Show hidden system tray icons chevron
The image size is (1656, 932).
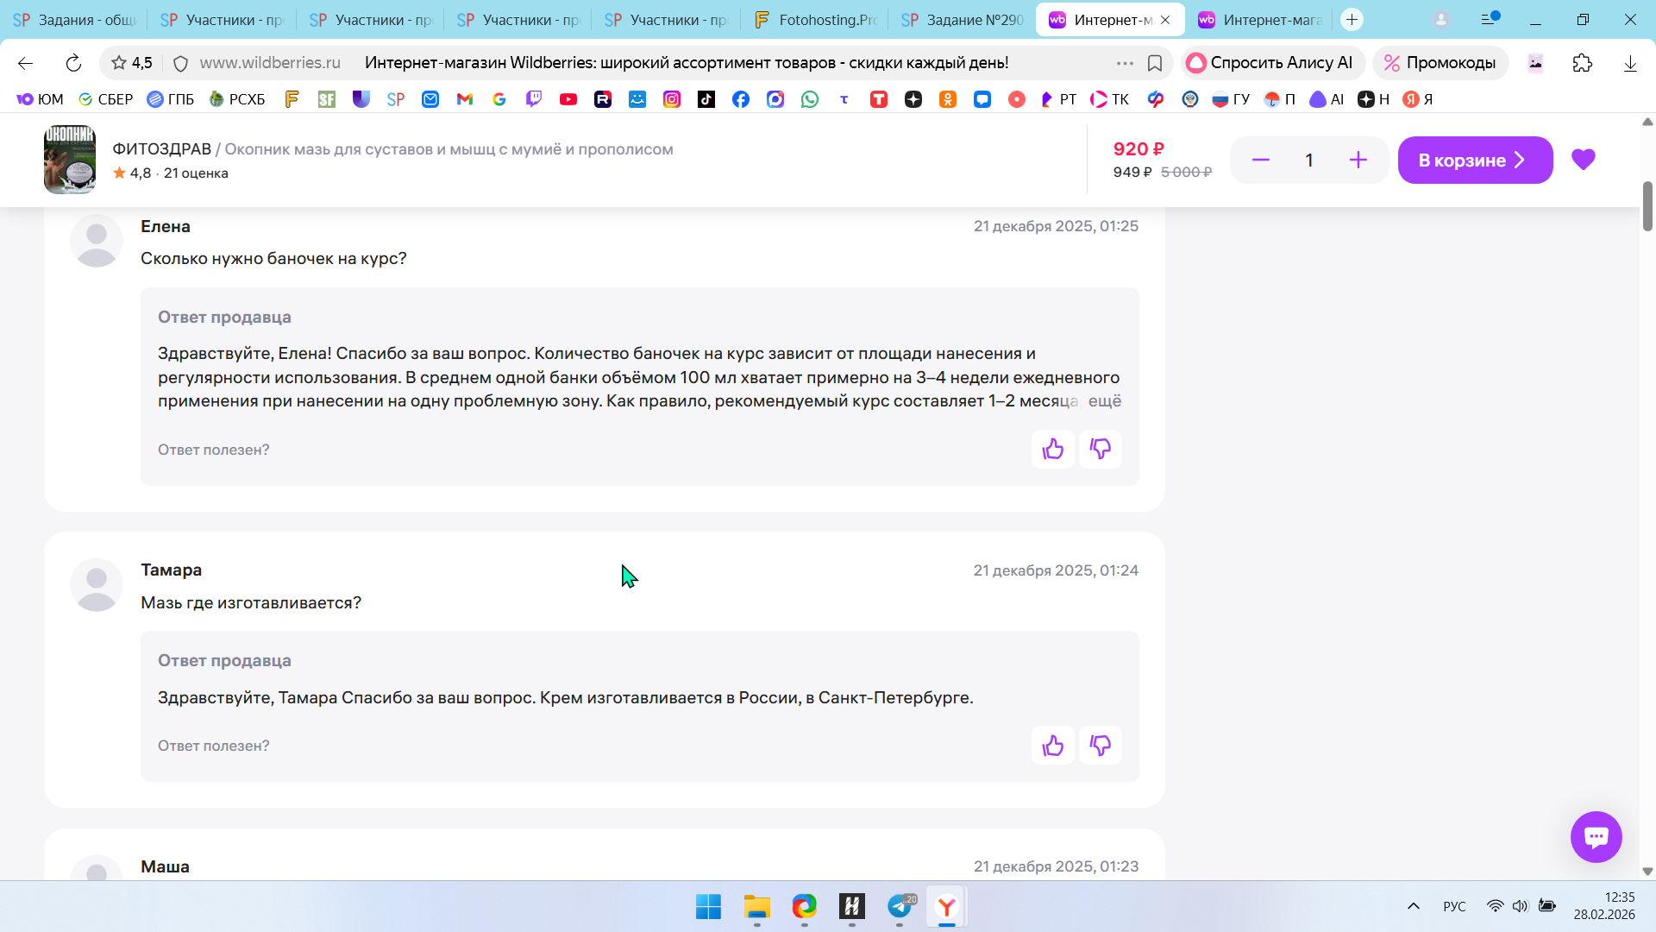tap(1413, 906)
